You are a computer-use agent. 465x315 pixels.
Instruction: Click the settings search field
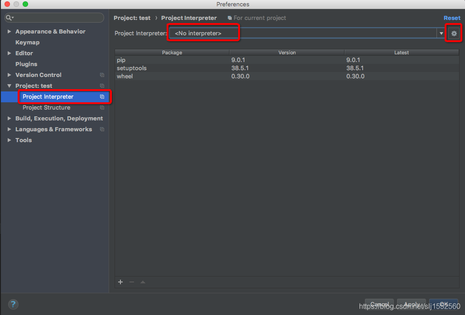[x=54, y=18]
